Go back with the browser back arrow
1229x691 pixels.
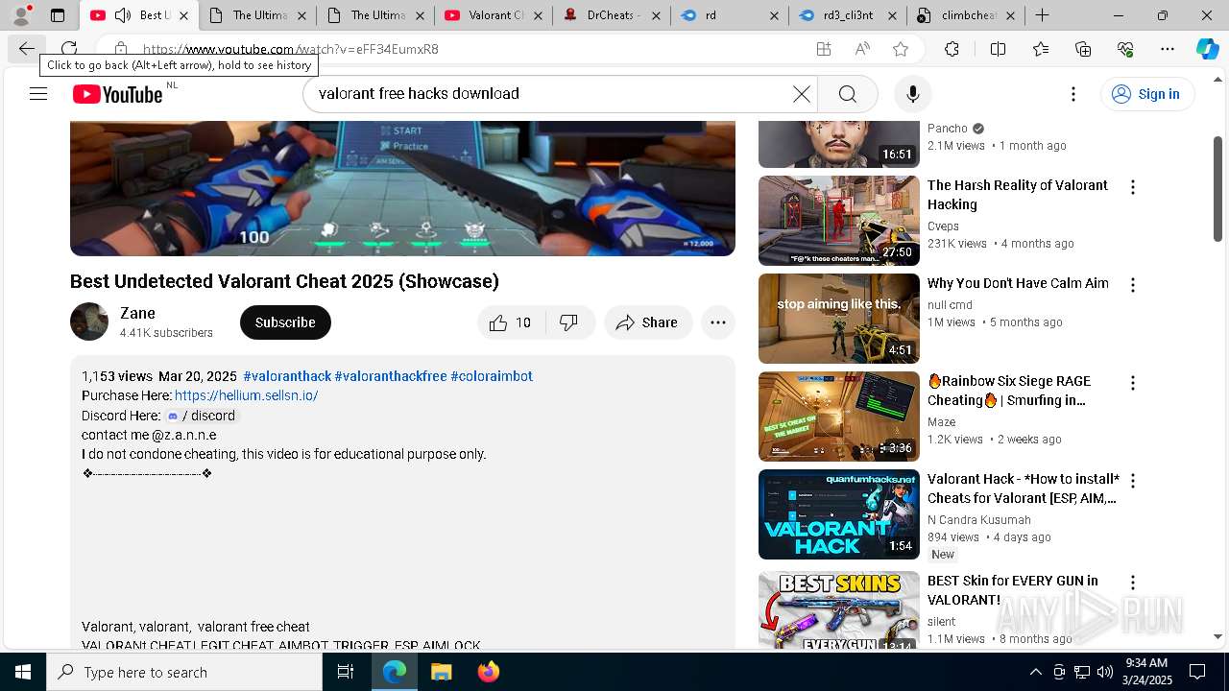coord(26,49)
